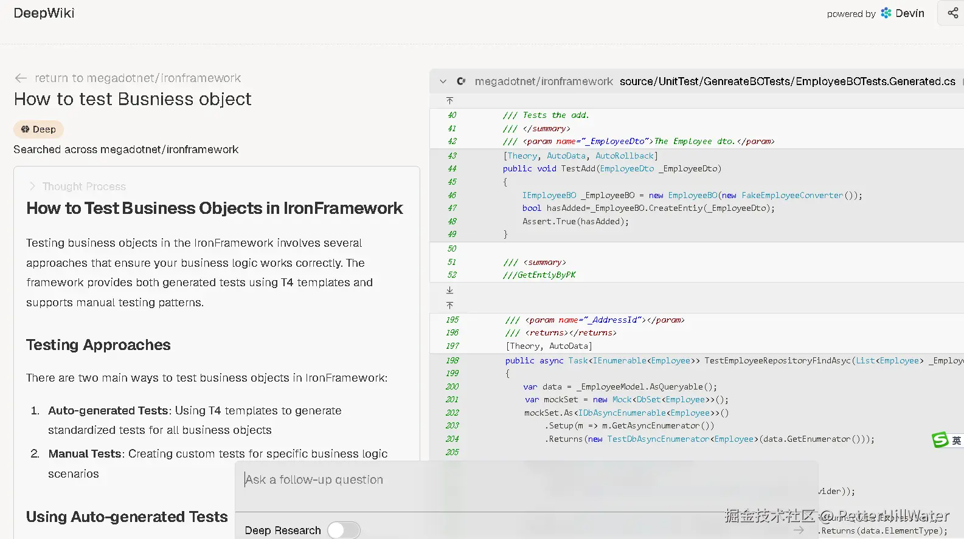This screenshot has width=964, height=539.
Task: Expand code downward below line 52
Action: (x=449, y=290)
